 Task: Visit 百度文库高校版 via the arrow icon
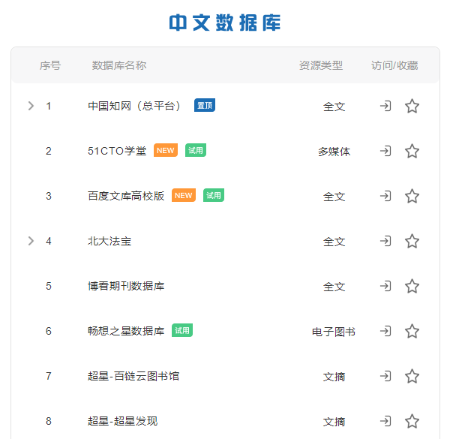pos(385,196)
